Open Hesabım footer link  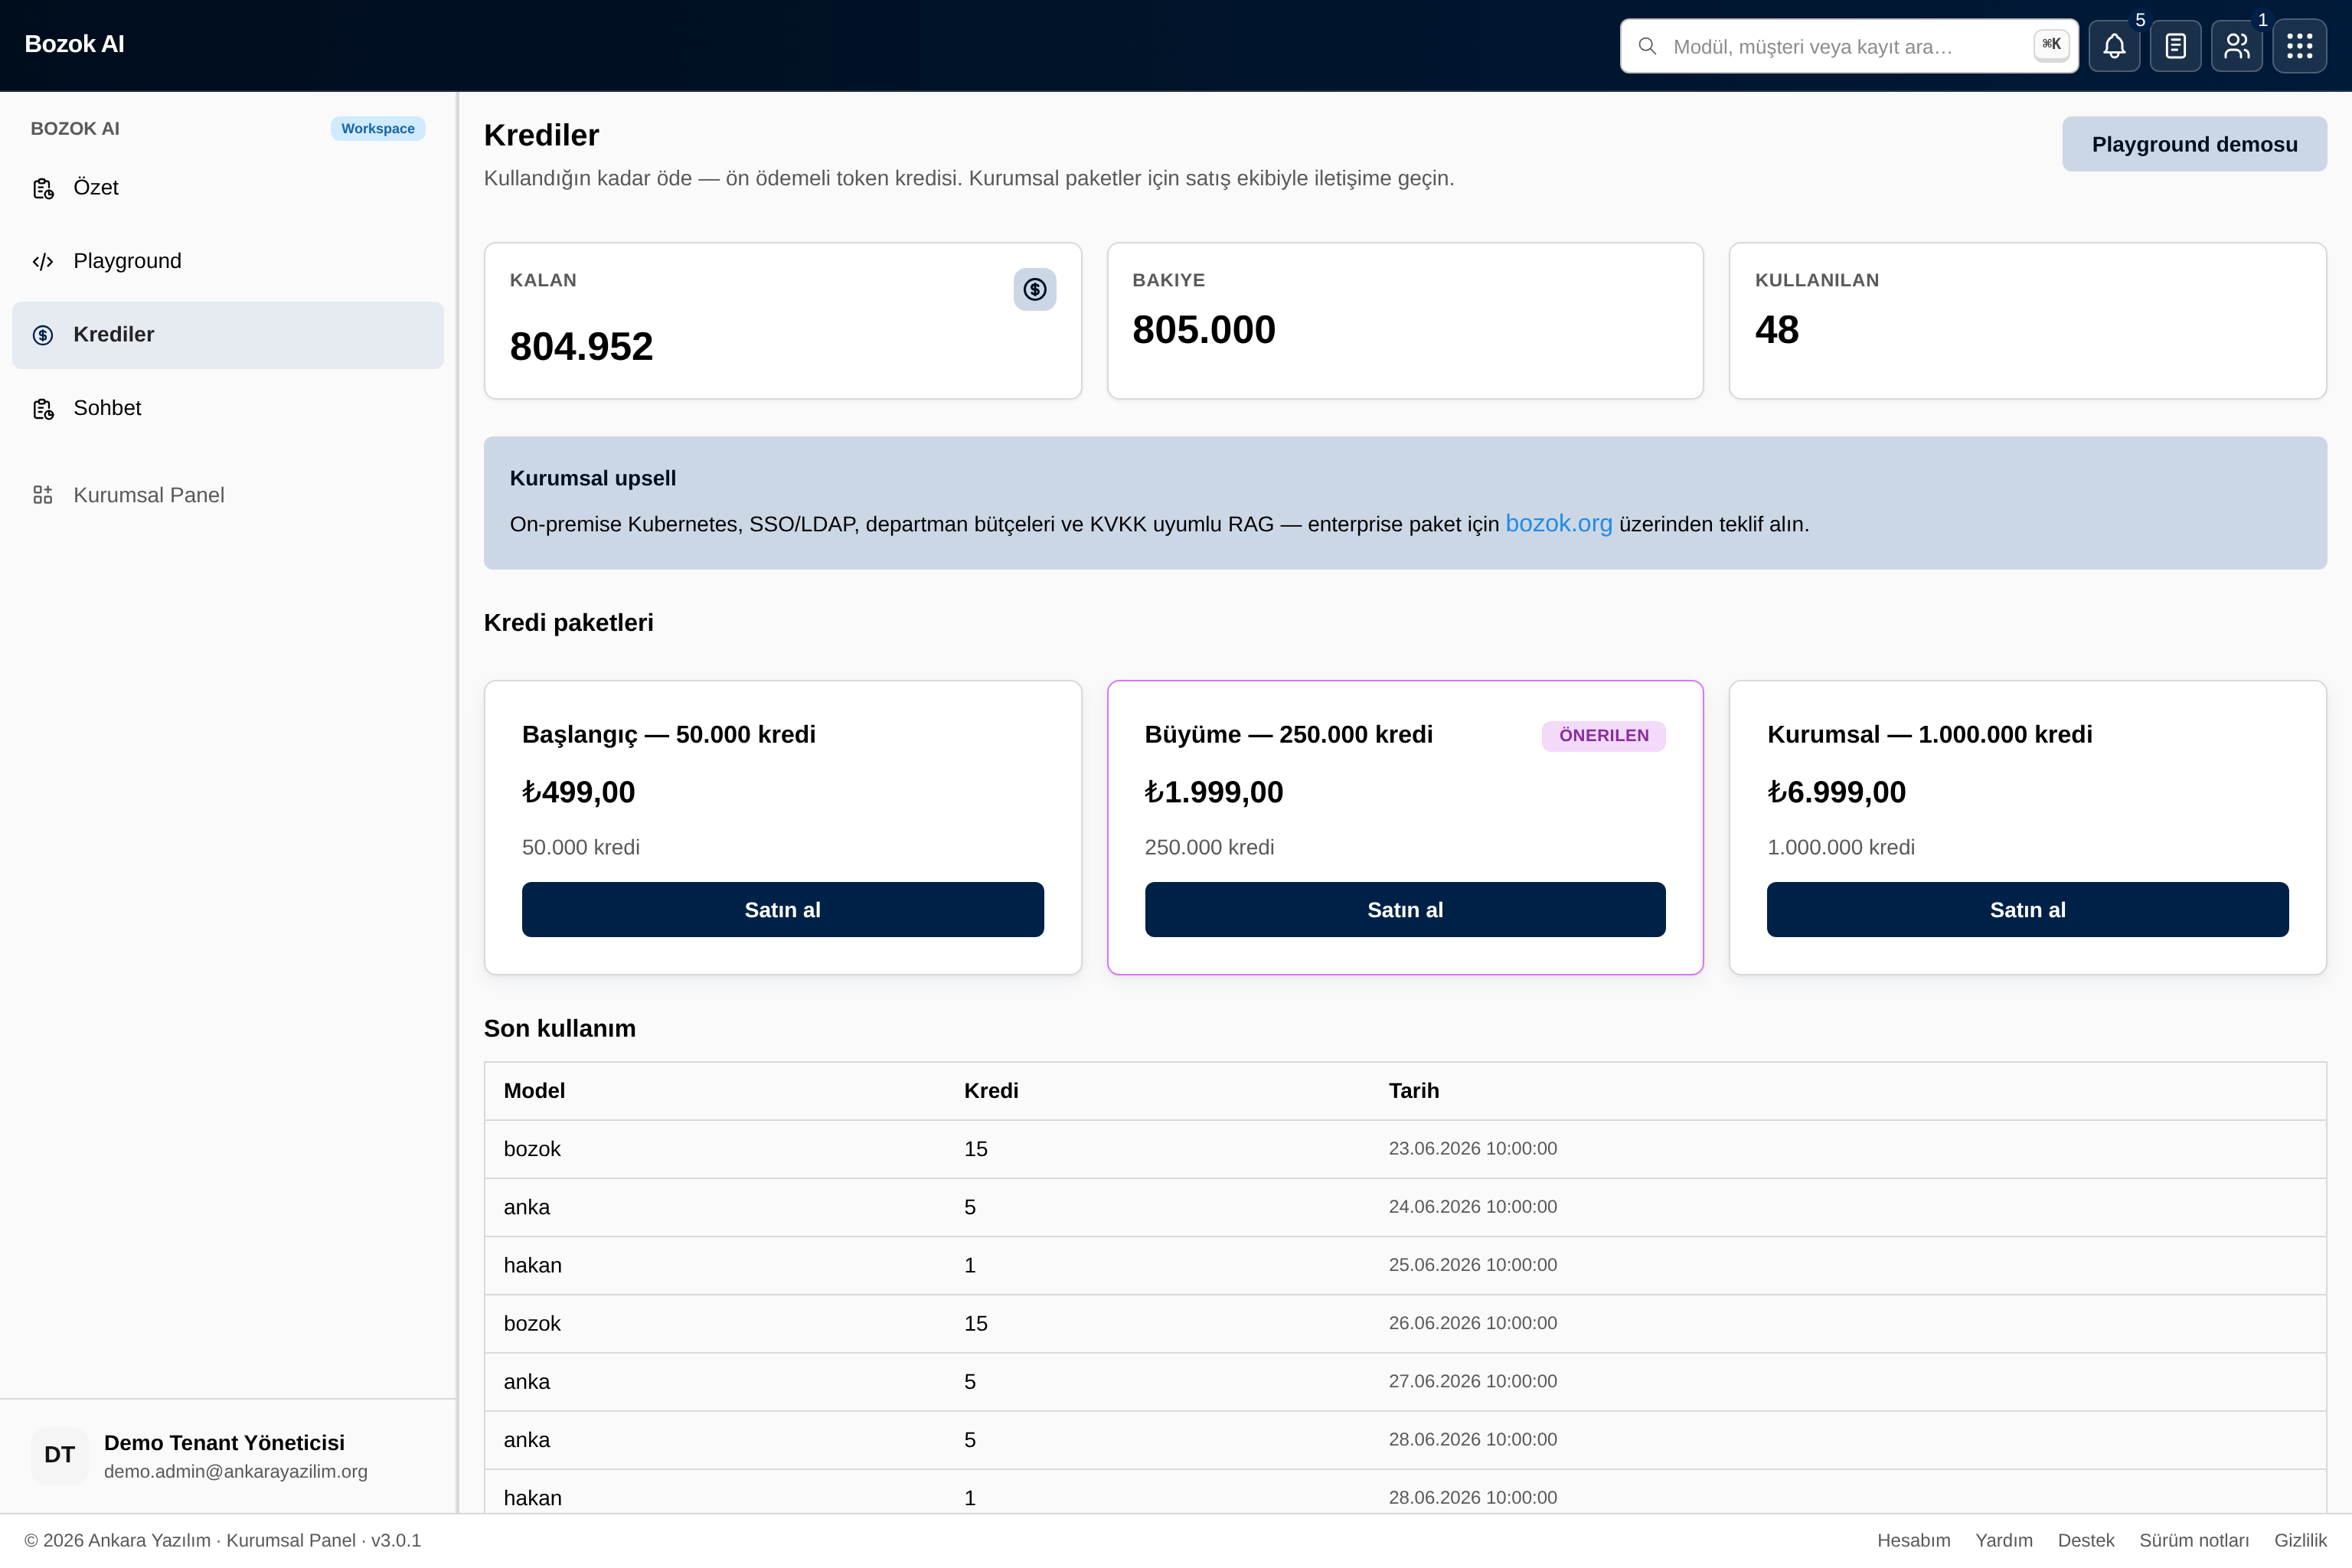(1913, 1541)
